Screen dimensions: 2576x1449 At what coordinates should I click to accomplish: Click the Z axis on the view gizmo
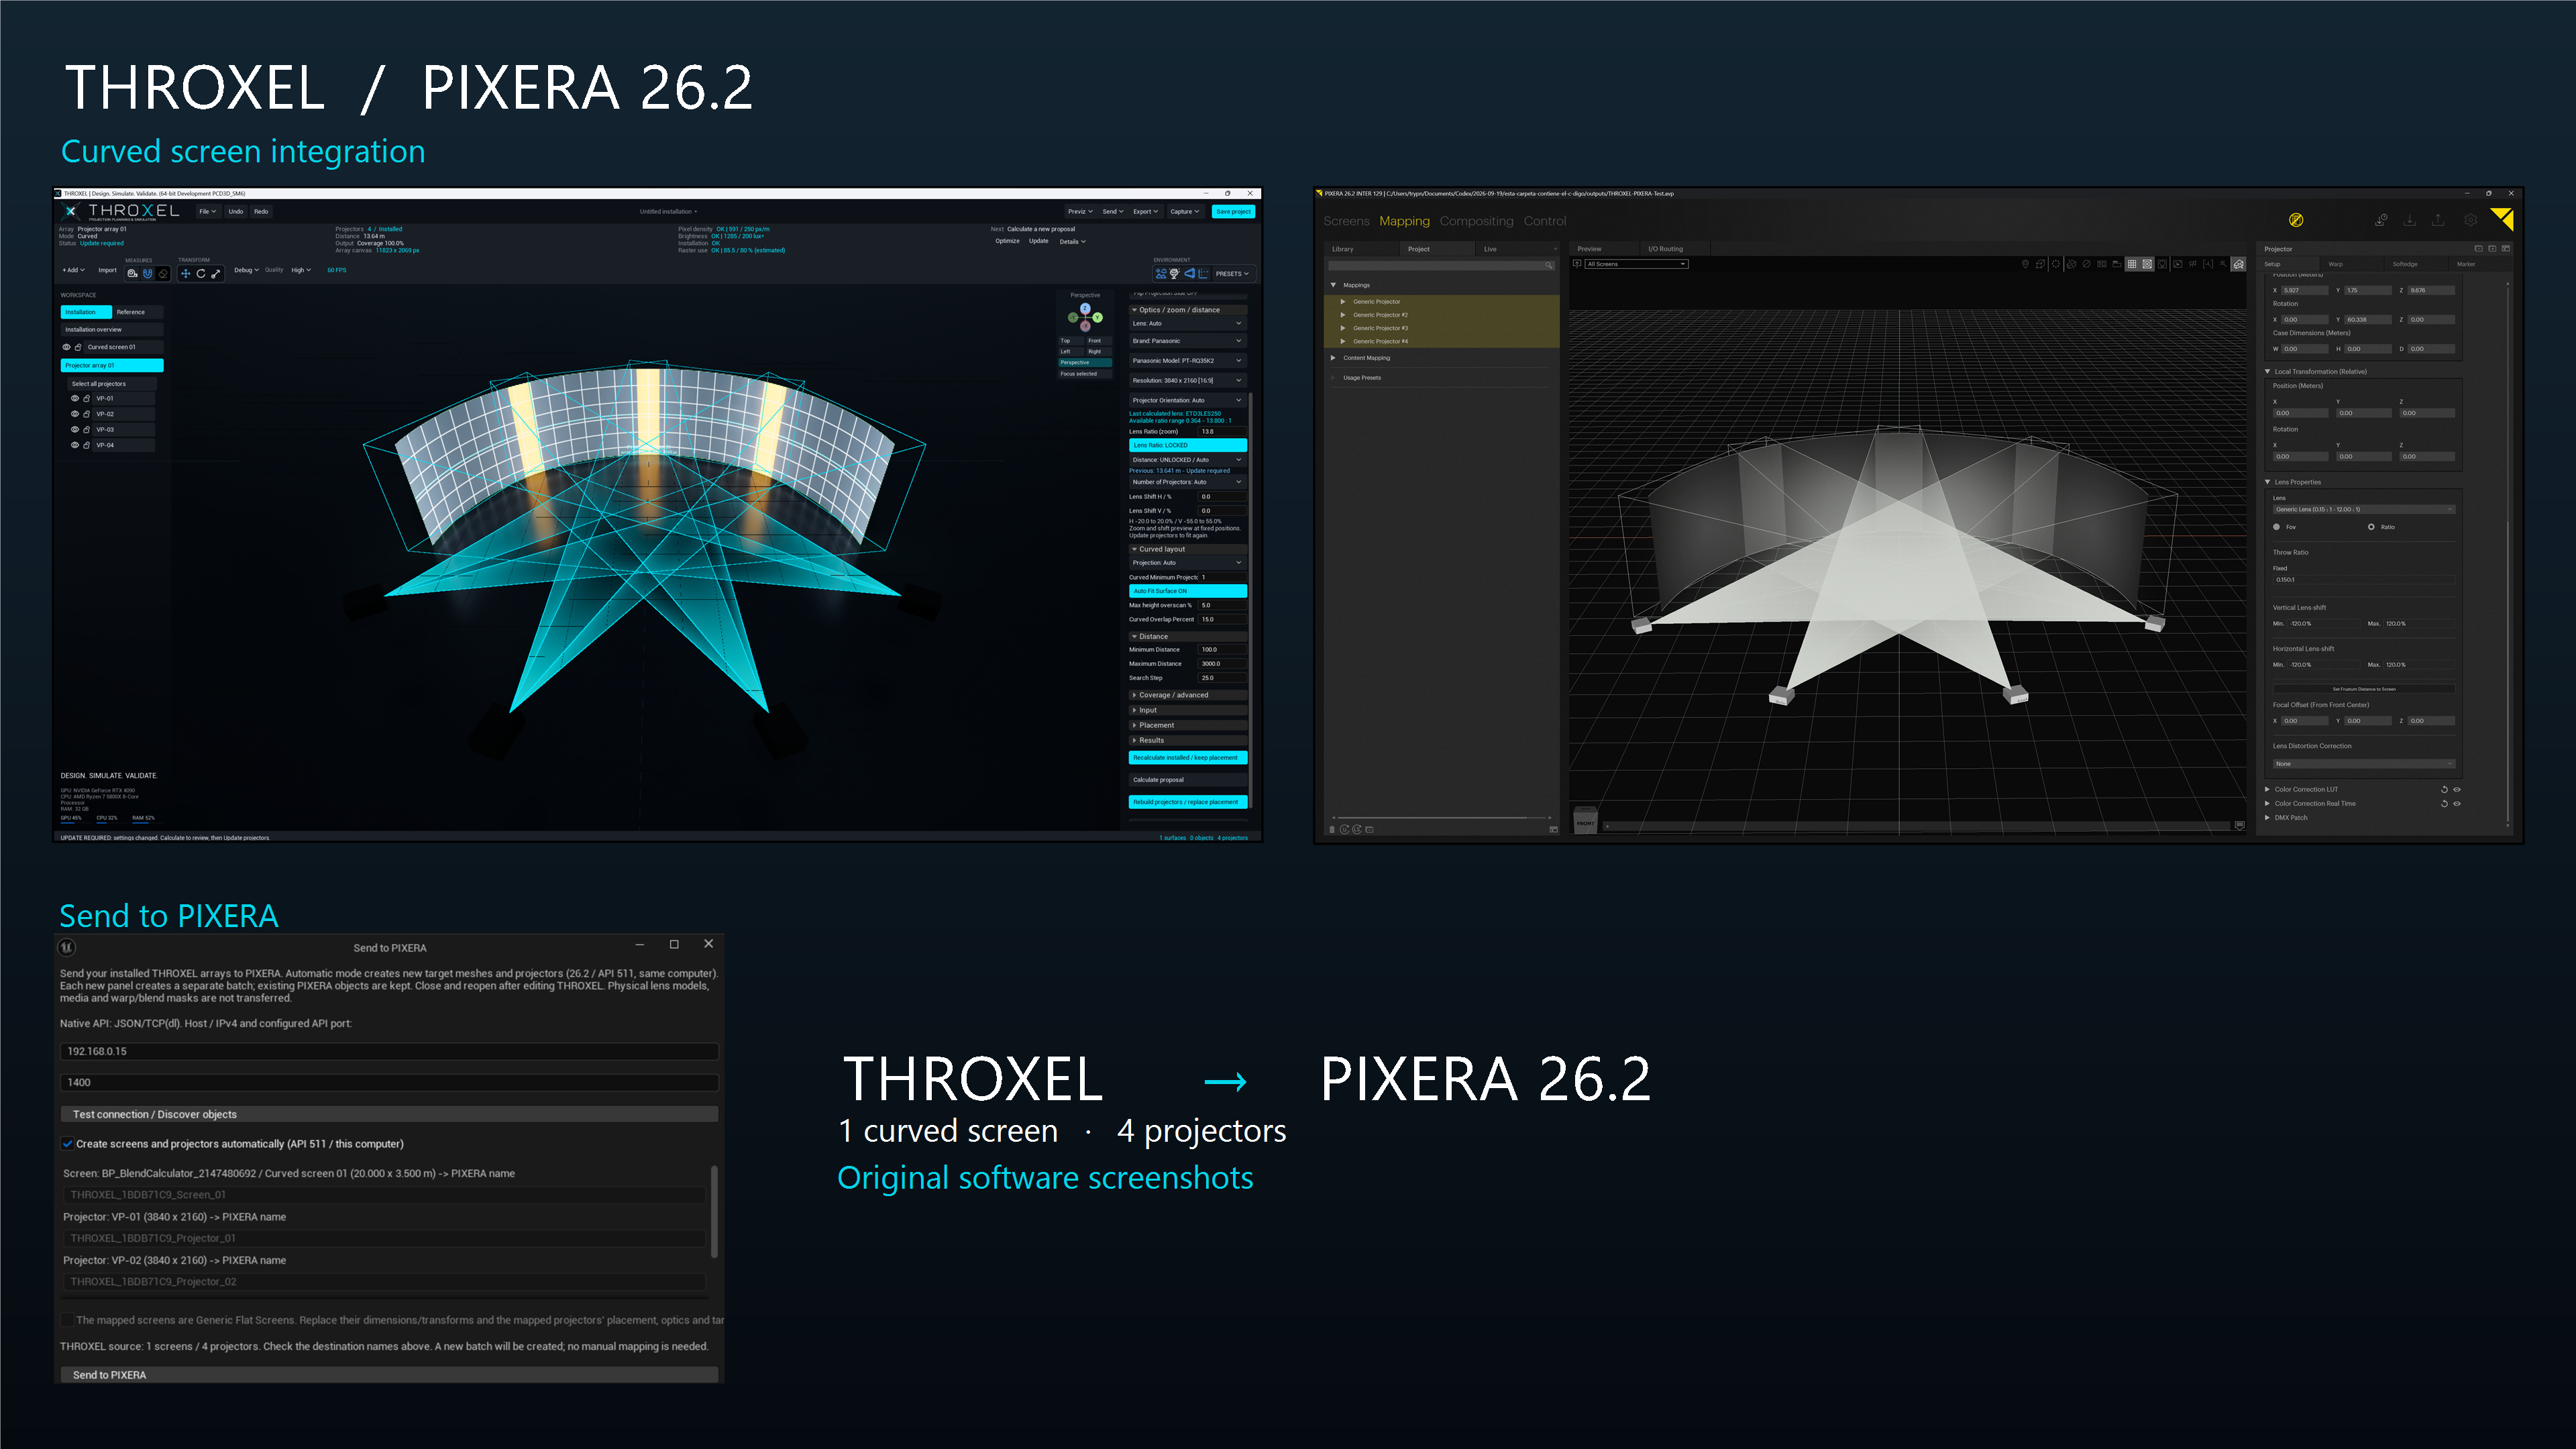tap(1085, 308)
